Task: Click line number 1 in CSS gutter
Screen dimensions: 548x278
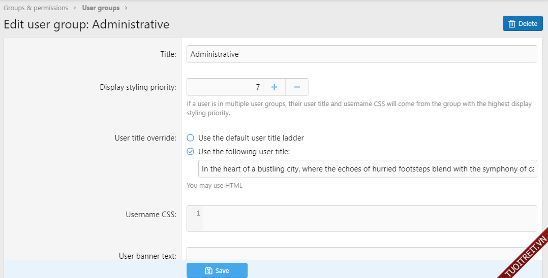Action: click(198, 214)
